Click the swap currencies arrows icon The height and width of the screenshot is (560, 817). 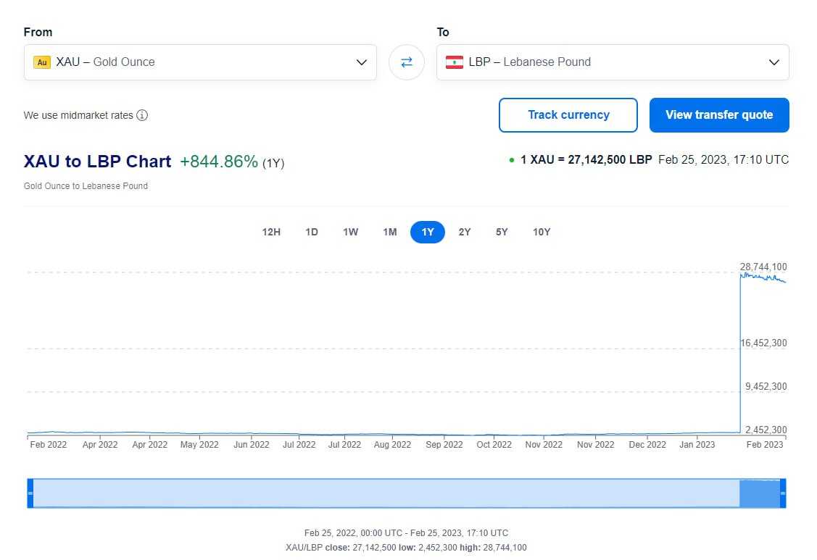click(x=406, y=62)
